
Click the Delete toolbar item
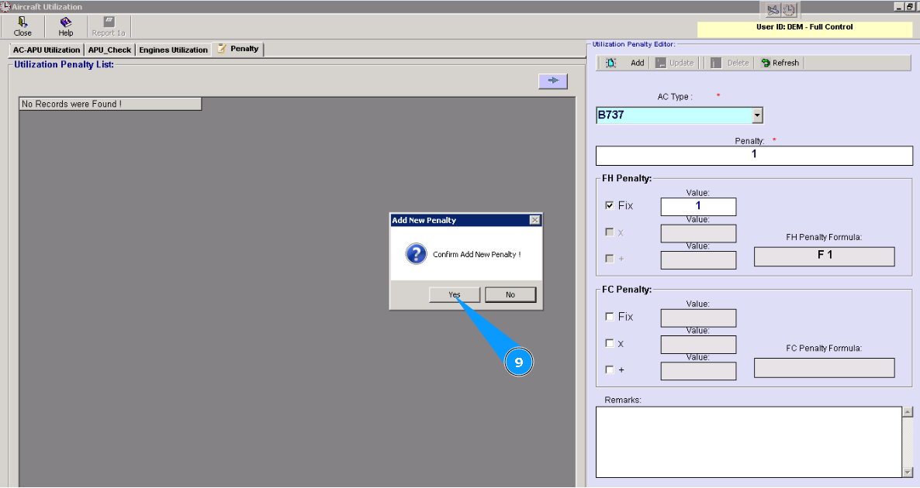[x=730, y=63]
